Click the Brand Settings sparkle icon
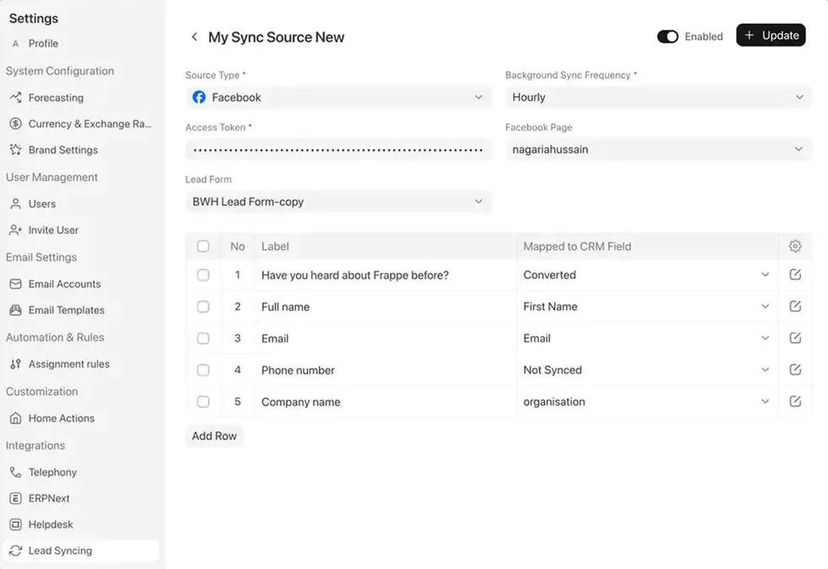Screen dimensions: 828x569 (15, 150)
